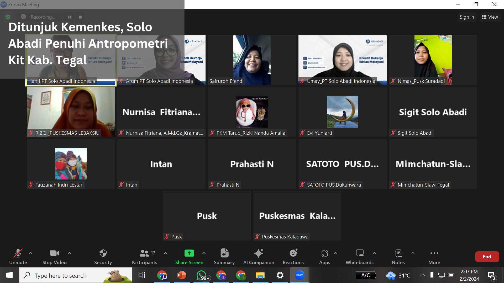Select Fauzanah Indri Lestari tile
This screenshot has width=504, height=283.
[x=71, y=164]
